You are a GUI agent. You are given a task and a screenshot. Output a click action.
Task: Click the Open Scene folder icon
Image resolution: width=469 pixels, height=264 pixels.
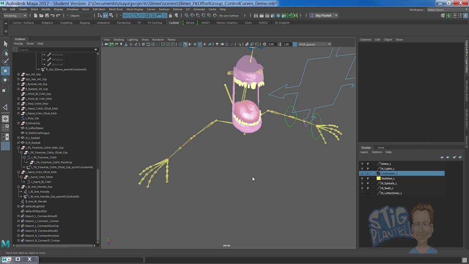(x=41, y=15)
